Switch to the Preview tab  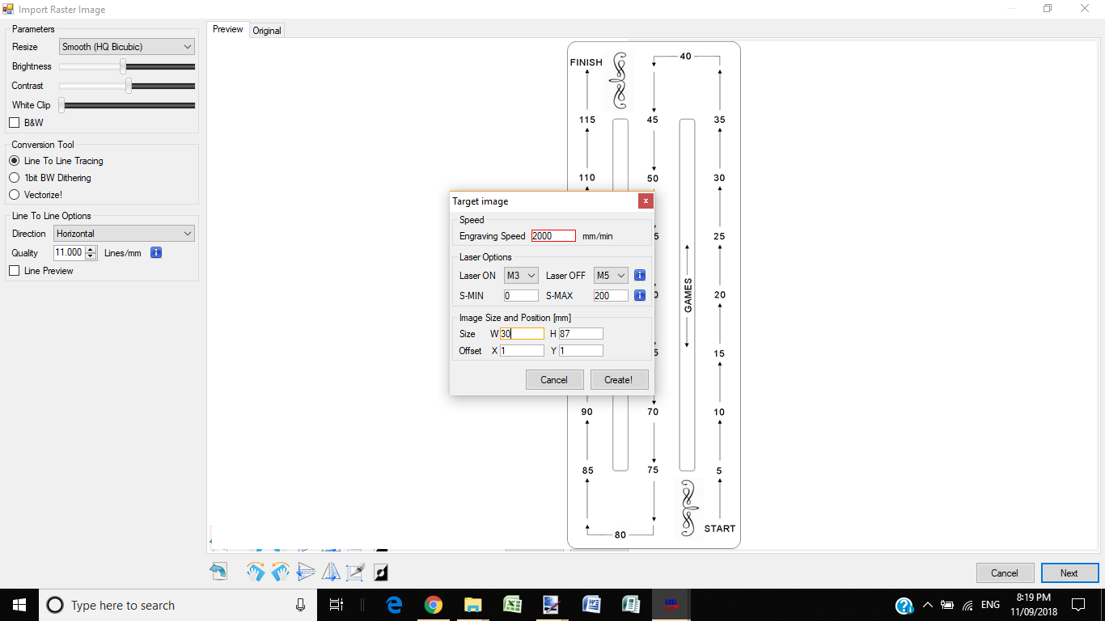tap(228, 29)
